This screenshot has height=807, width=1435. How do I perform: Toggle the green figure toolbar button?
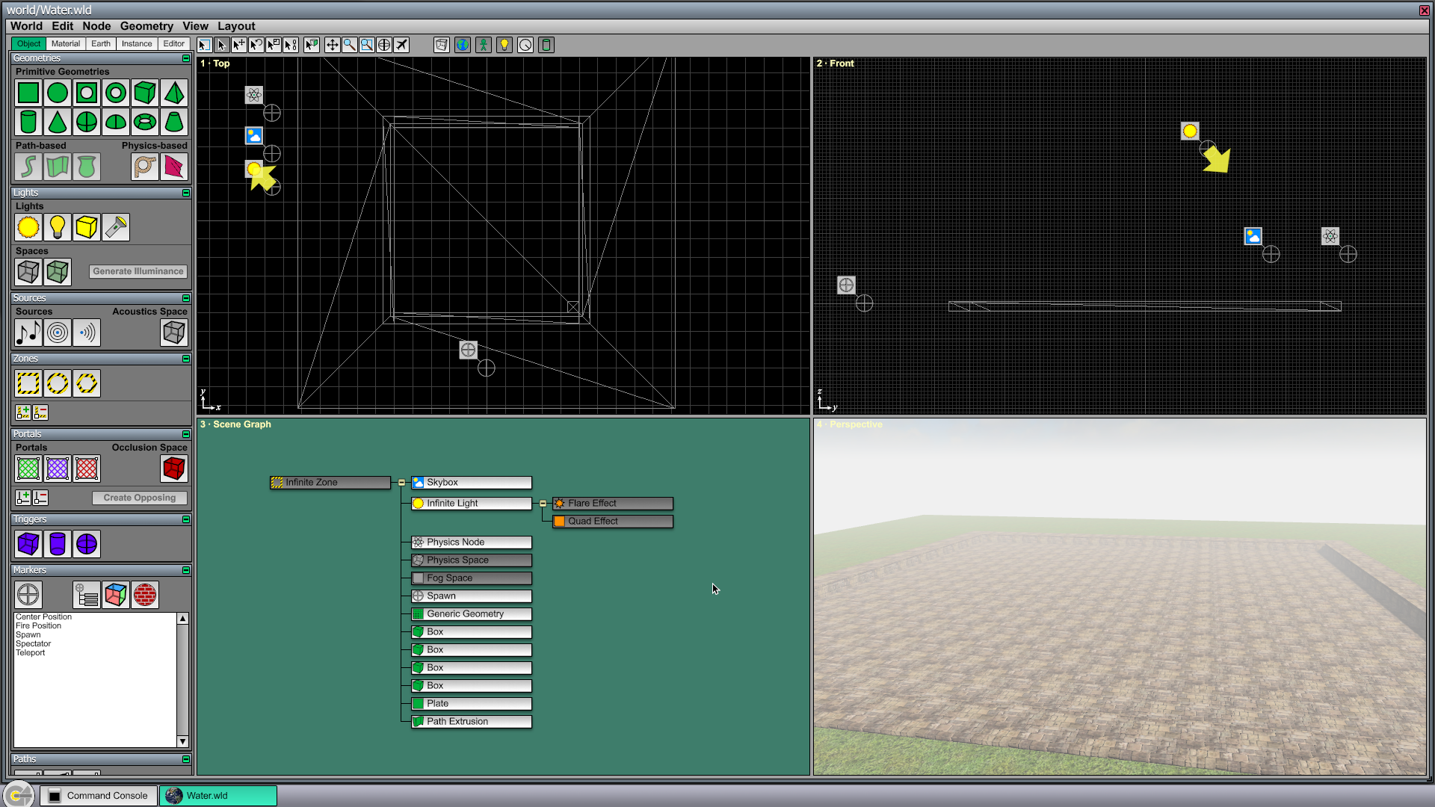[x=484, y=45]
